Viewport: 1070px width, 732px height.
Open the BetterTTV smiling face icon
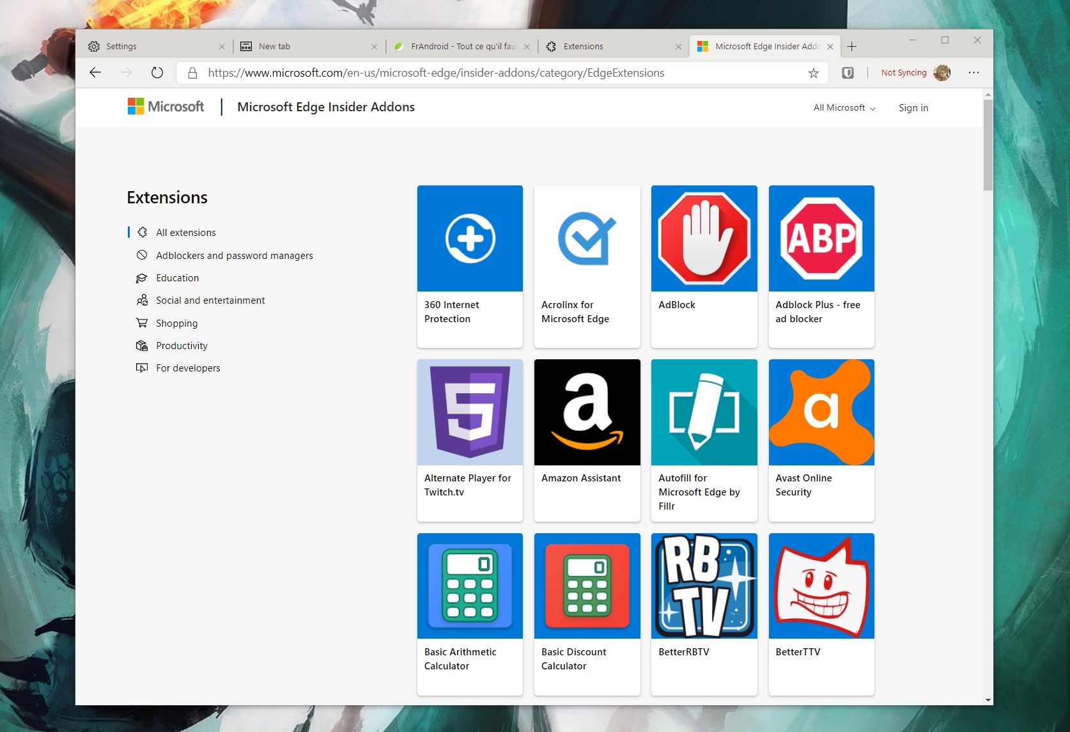pyautogui.click(x=821, y=586)
